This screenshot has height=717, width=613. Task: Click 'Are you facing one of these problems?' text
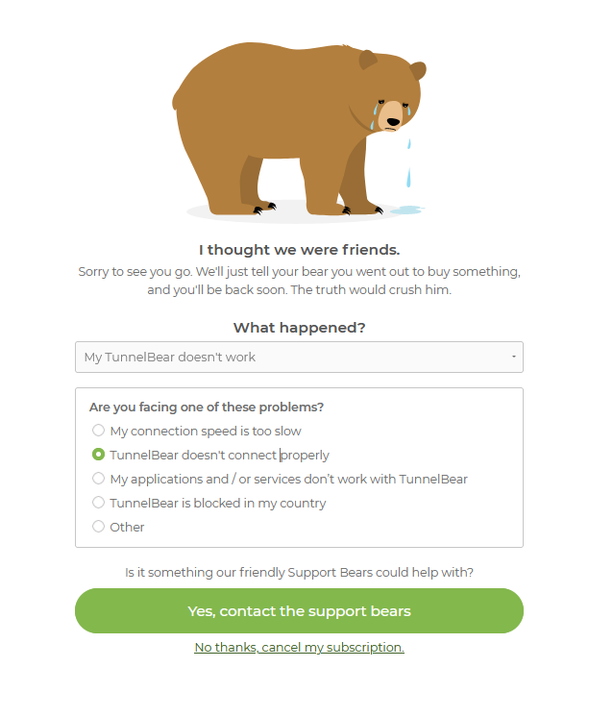click(207, 407)
